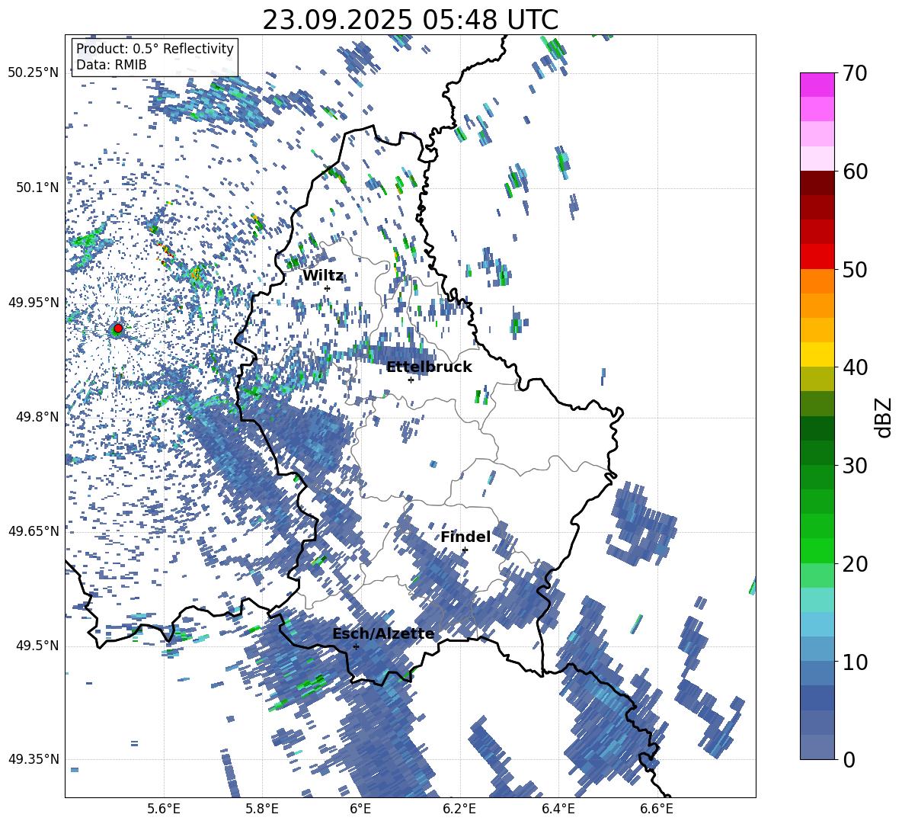The width and height of the screenshot is (902, 824).
Task: Select the Wiltz city label
Action: [323, 276]
